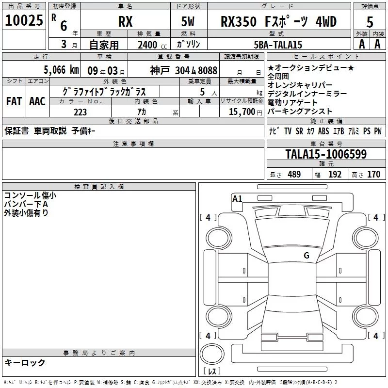Click the air conditioner value AAC
Viewport: 388px width, 388px height.
pos(37,101)
